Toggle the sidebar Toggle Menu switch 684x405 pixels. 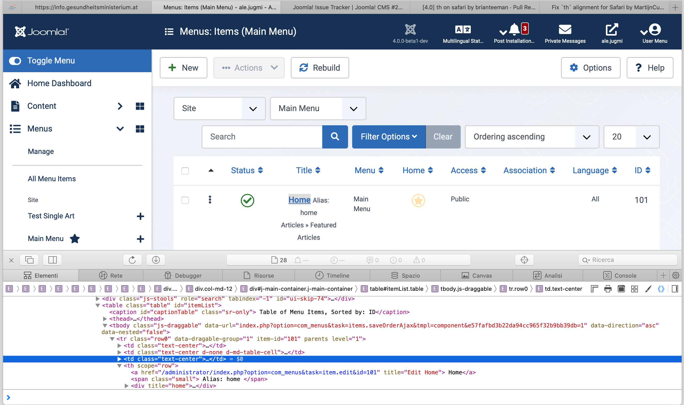[15, 61]
